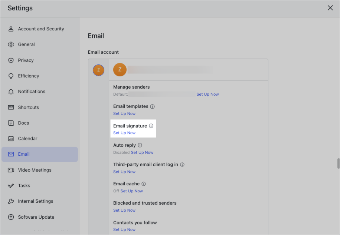Select the orange email account avatar

tap(120, 69)
